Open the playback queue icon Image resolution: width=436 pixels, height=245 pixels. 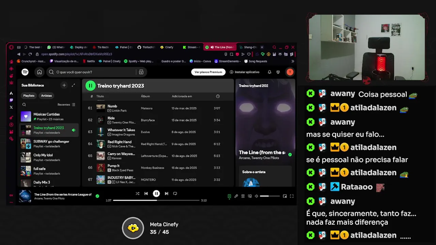[243, 196]
